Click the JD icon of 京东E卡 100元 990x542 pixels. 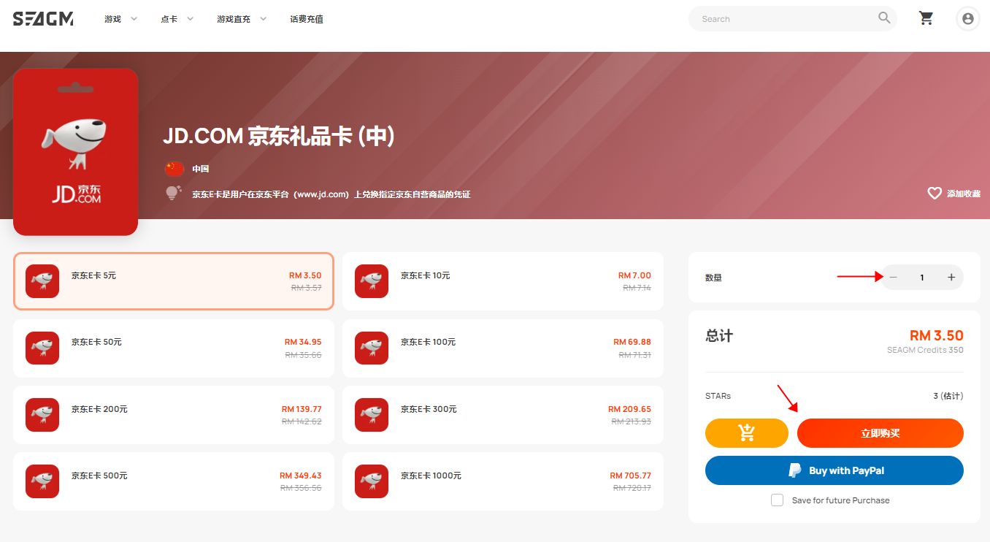coord(372,348)
